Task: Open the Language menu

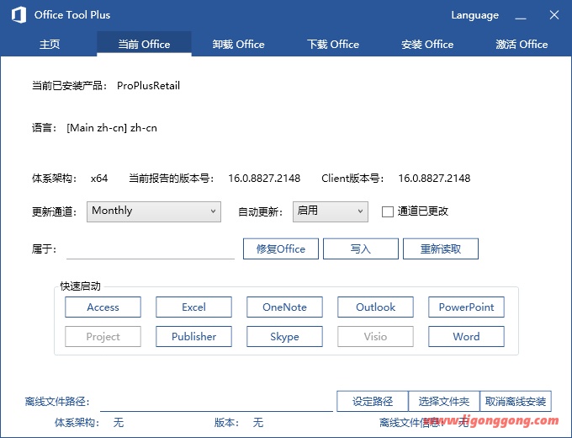Action: pos(474,15)
